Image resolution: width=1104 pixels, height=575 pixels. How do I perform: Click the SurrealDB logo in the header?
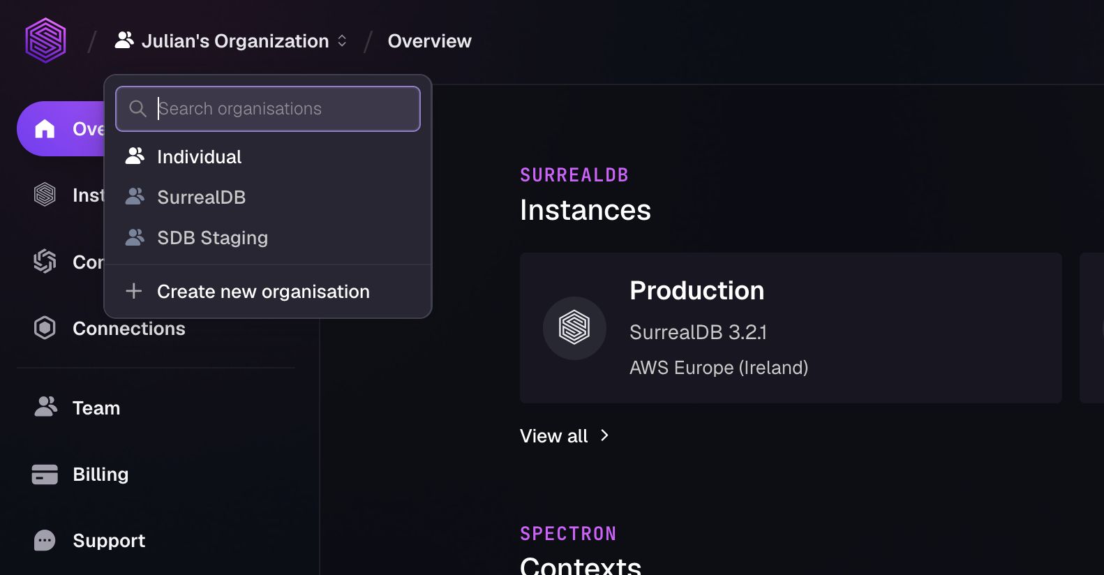pyautogui.click(x=45, y=40)
